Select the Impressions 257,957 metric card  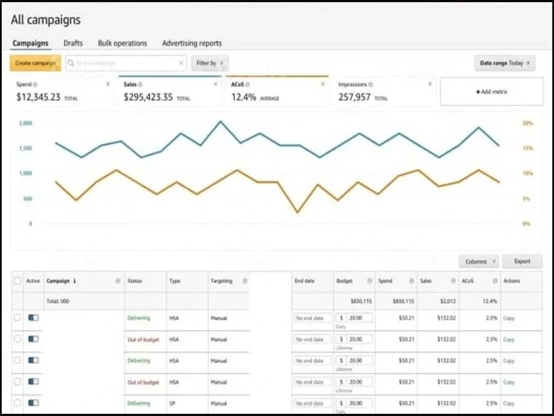[384, 92]
